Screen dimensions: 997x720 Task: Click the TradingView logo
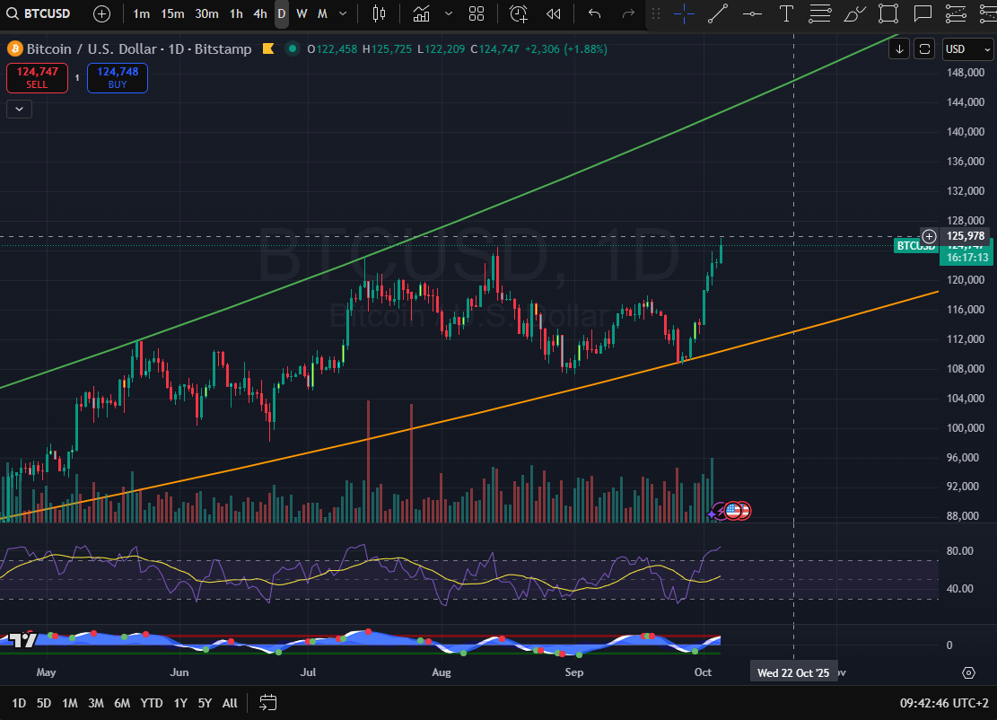click(22, 639)
